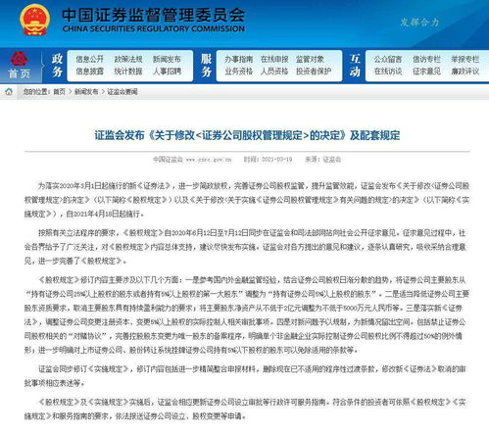Go to 人员资格 page
Viewport: 489px width, 434px height.
[x=274, y=72]
